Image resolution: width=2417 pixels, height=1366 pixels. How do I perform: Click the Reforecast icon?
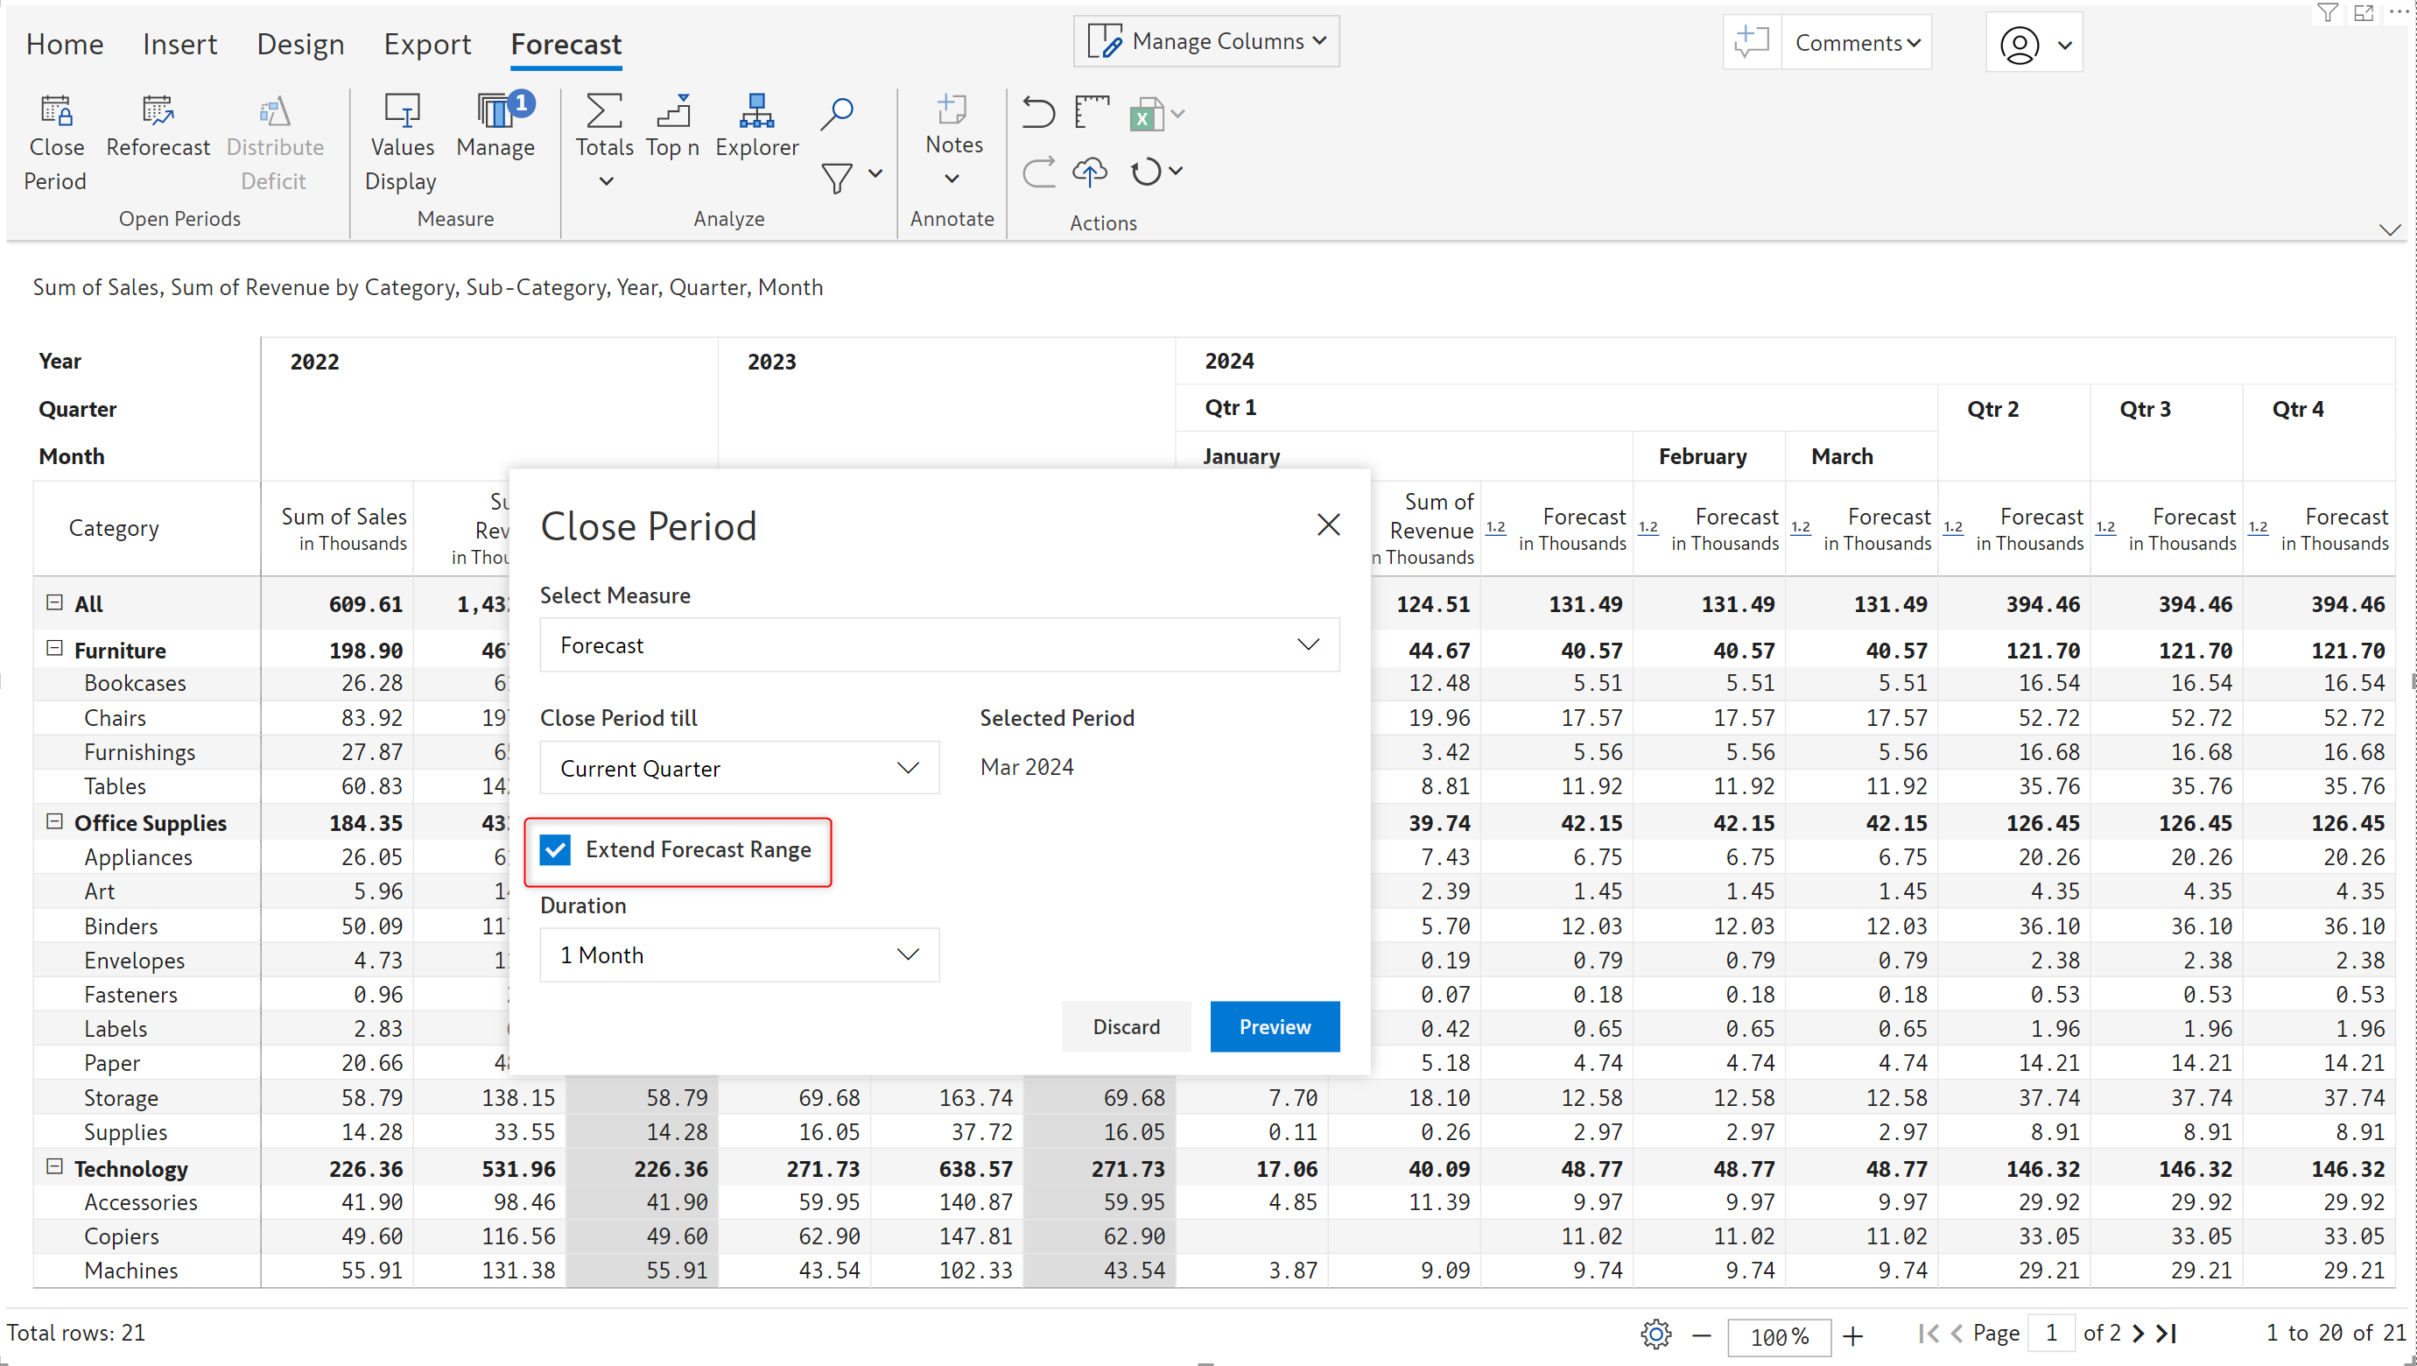(x=158, y=113)
